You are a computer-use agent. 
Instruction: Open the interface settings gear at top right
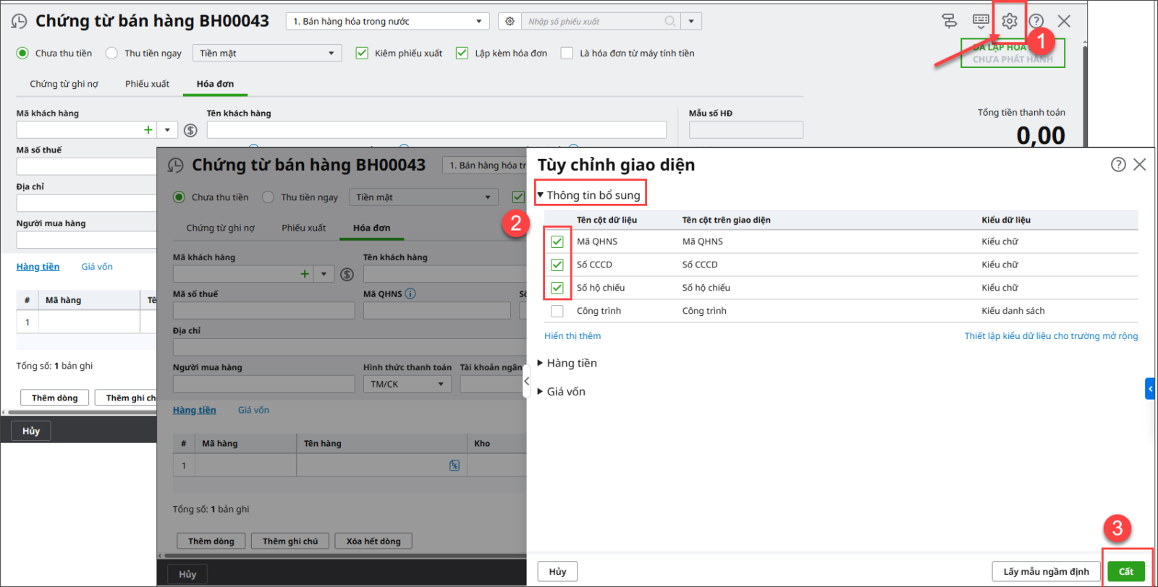point(1009,21)
